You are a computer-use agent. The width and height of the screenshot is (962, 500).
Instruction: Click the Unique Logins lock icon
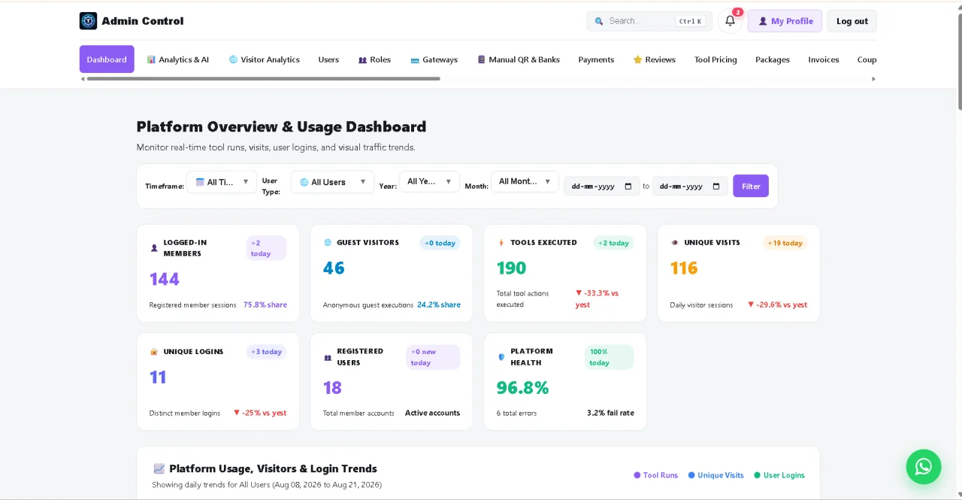pos(154,351)
